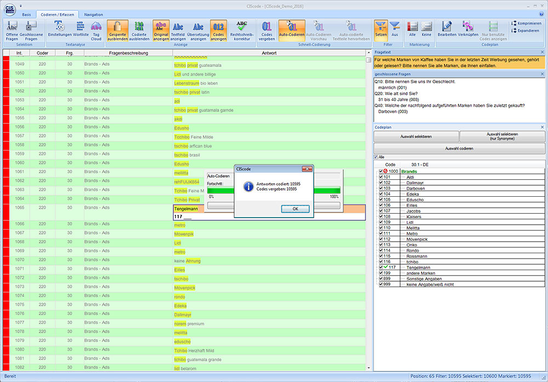This screenshot has height=382, width=548.
Task: Open the Offene Fragen selection
Action: (12, 31)
